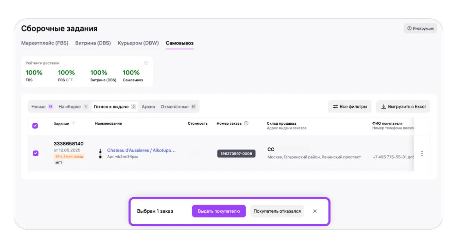The width and height of the screenshot is (457, 248).
Task: Open the Курьером (DBW) tab
Action: point(138,43)
